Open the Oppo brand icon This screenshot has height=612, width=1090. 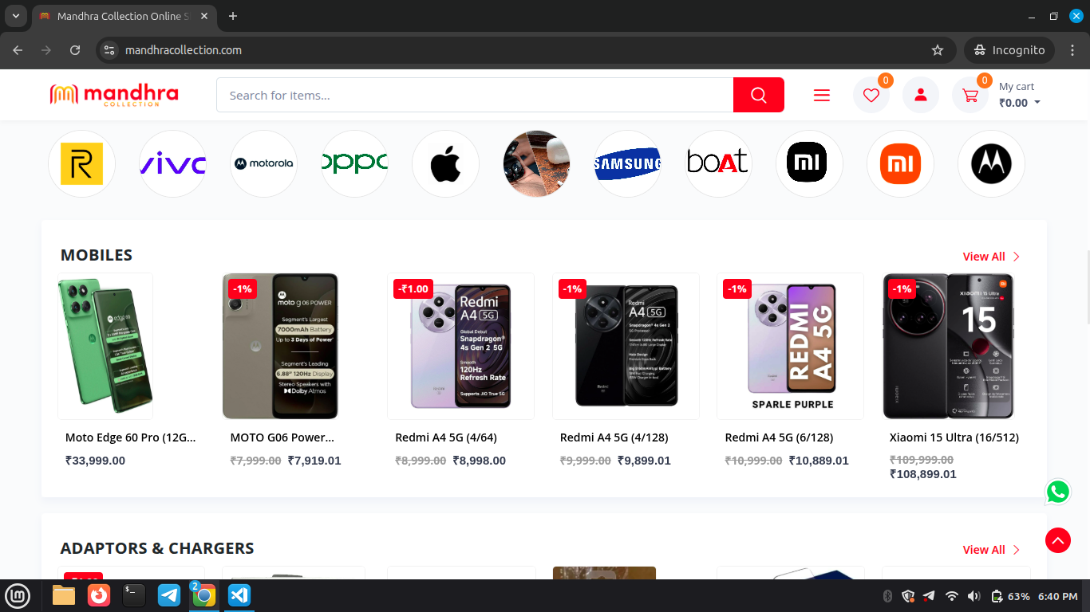coord(354,163)
